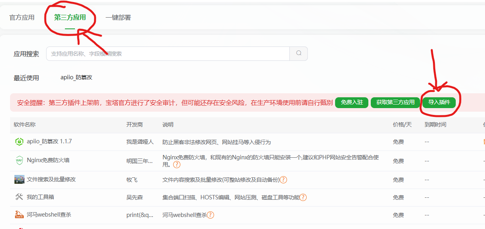This screenshot has height=229, width=485.
Task: Click 文件搜索及批量修改 thumbnail icon
Action: 19,179
